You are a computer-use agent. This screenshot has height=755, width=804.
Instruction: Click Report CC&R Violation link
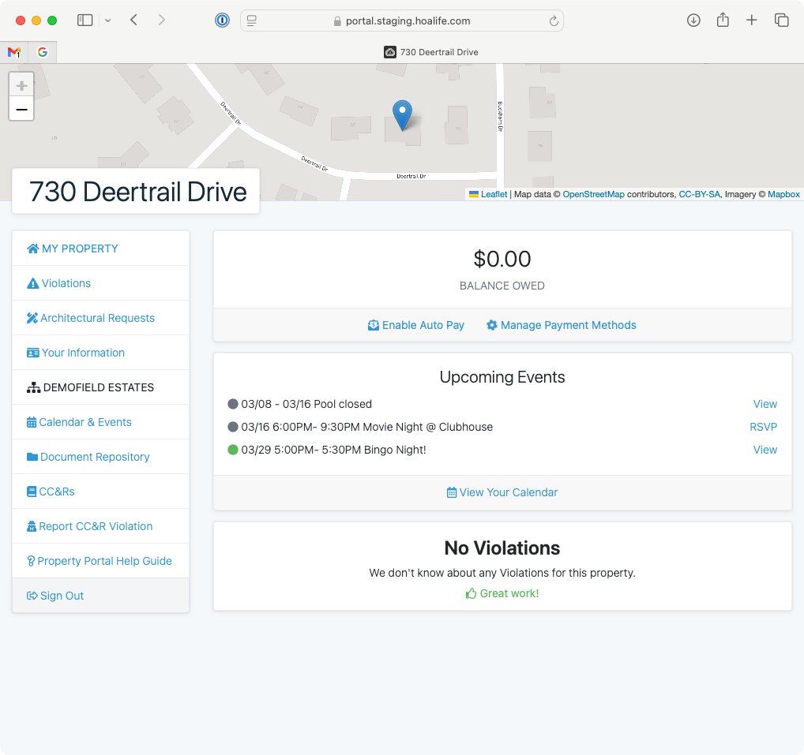coord(96,526)
